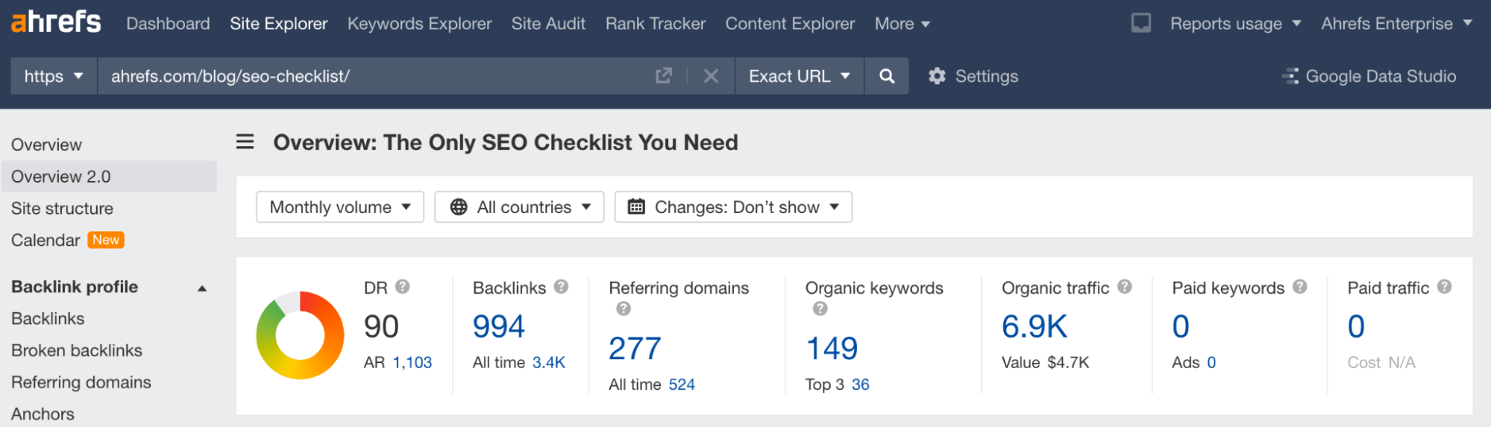Click the DR donut chart
This screenshot has height=427, width=1491.
[x=300, y=335]
